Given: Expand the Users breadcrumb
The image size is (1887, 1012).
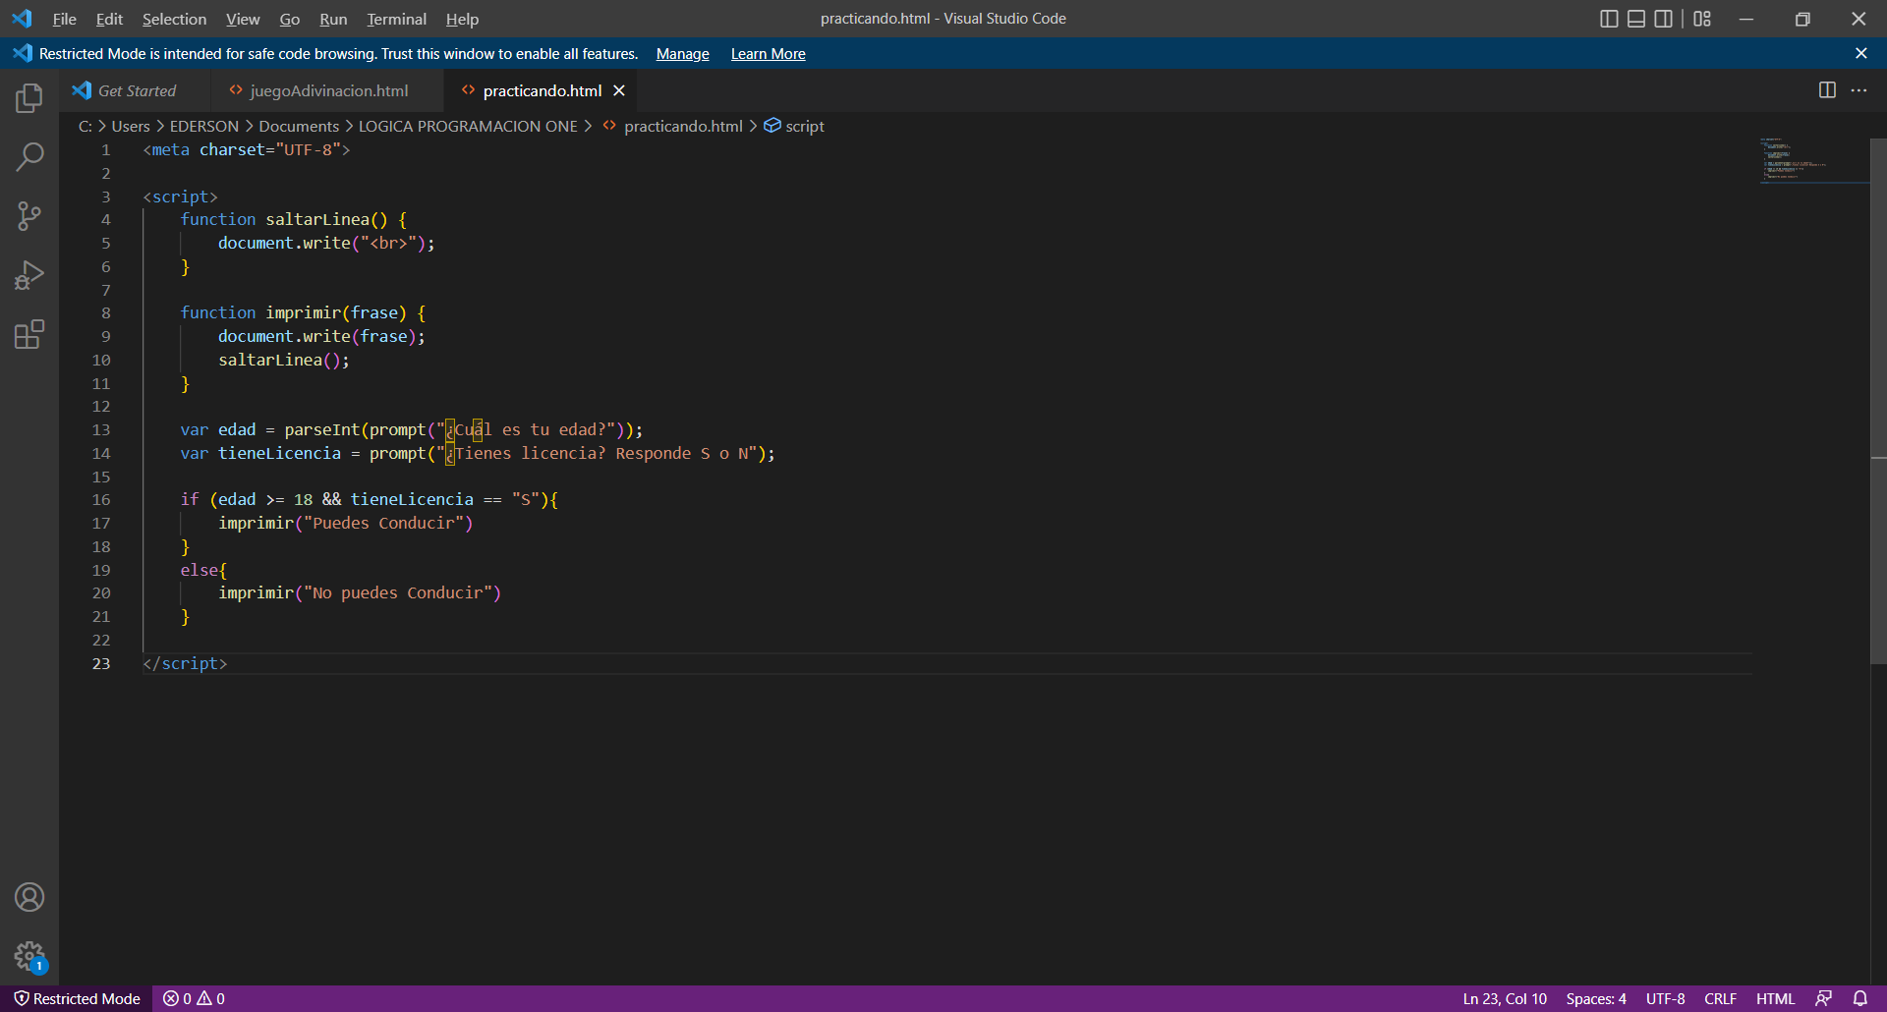Looking at the screenshot, I should [x=131, y=126].
